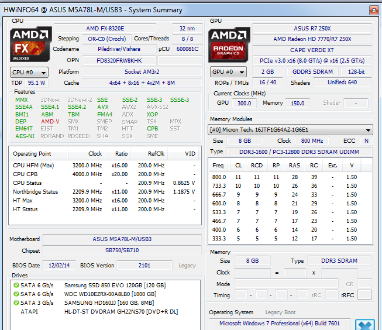Click the PCIe v3.0 x16 bus field
Viewport: 382px width, 330px height.
coord(312,61)
